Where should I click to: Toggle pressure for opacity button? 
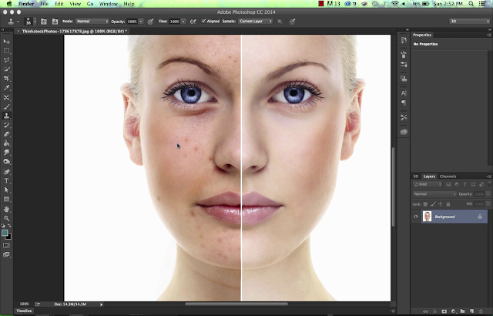(151, 22)
